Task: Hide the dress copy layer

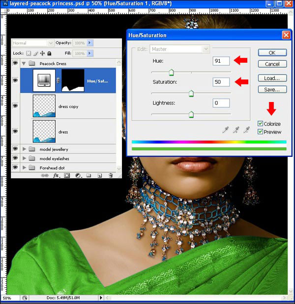Action: (x=15, y=106)
